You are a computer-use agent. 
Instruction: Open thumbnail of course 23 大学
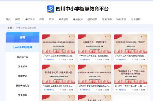pos(59,44)
